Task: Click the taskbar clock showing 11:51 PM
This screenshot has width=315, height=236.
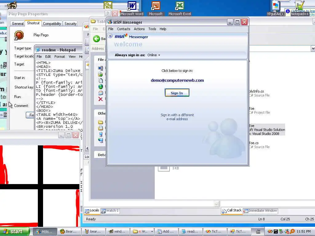Action: (x=303, y=231)
